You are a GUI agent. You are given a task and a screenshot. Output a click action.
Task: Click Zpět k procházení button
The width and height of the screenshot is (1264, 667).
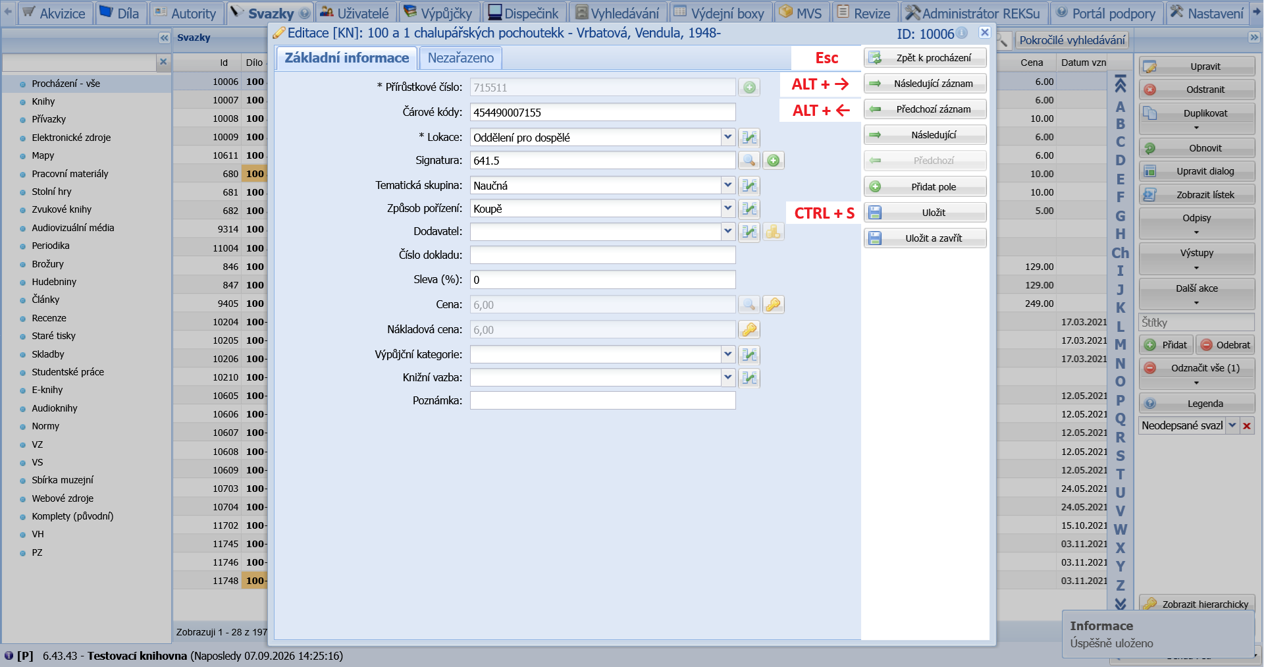[x=925, y=58]
